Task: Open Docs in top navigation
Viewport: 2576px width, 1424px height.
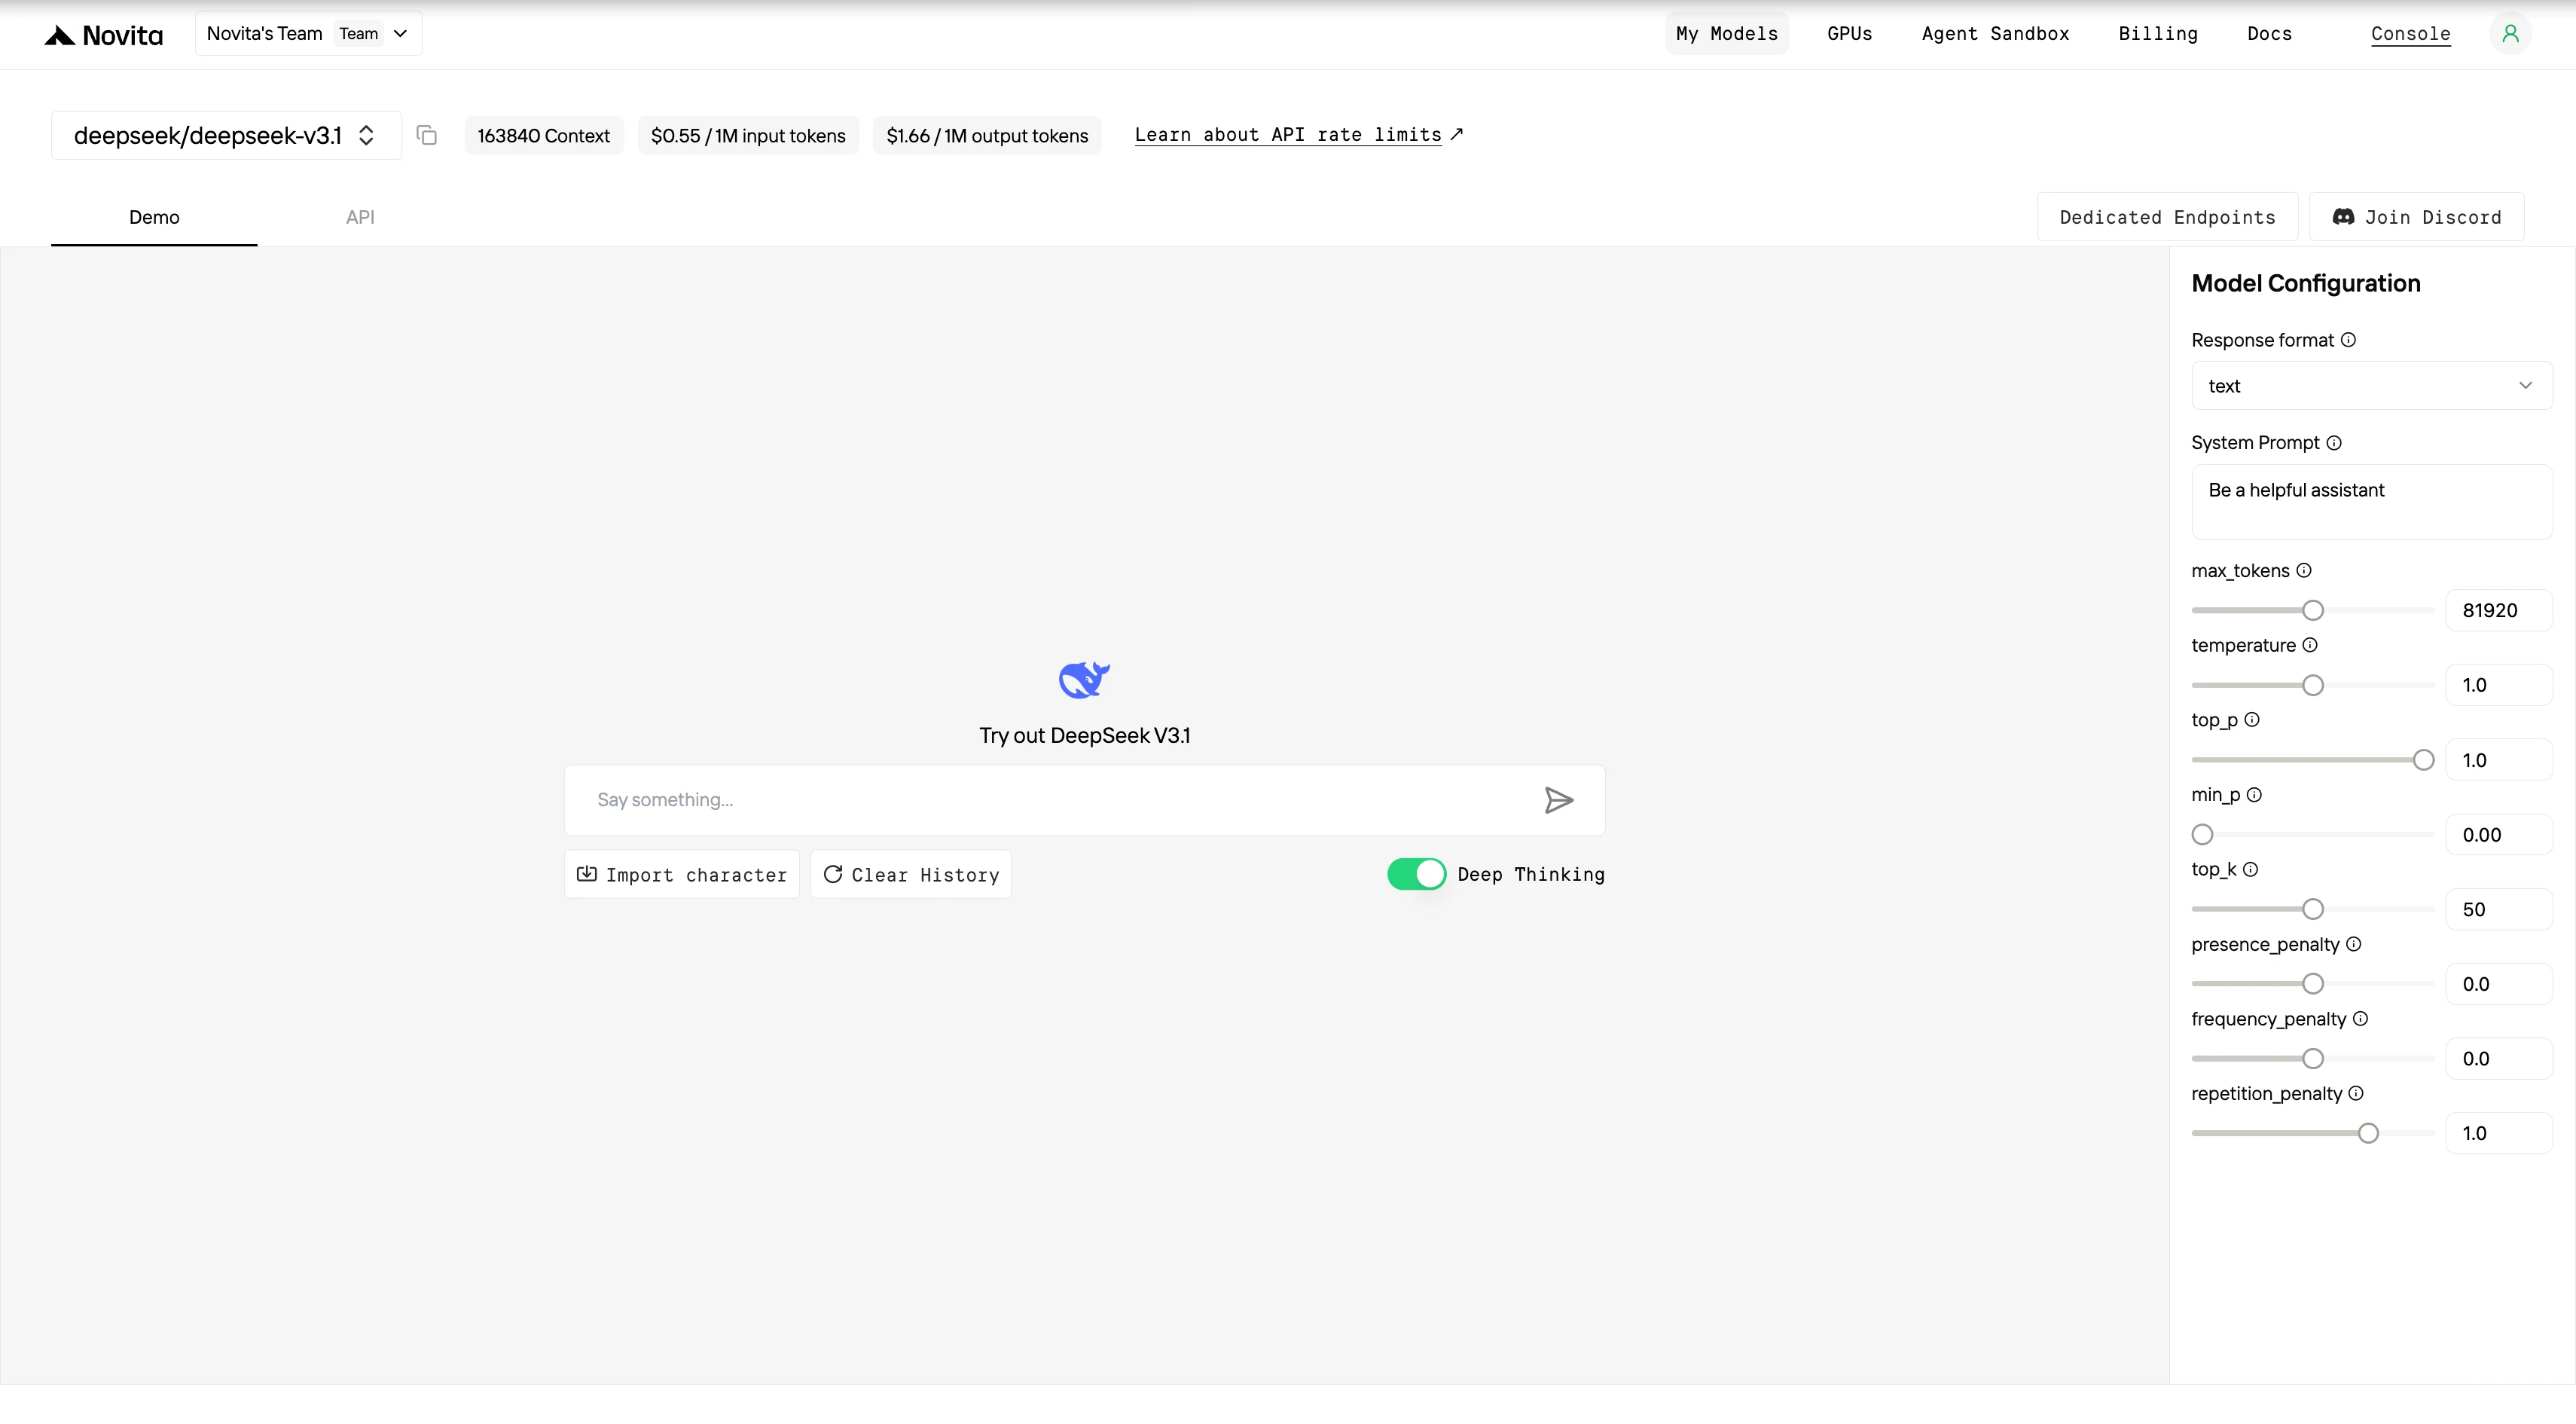Action: [x=2269, y=34]
